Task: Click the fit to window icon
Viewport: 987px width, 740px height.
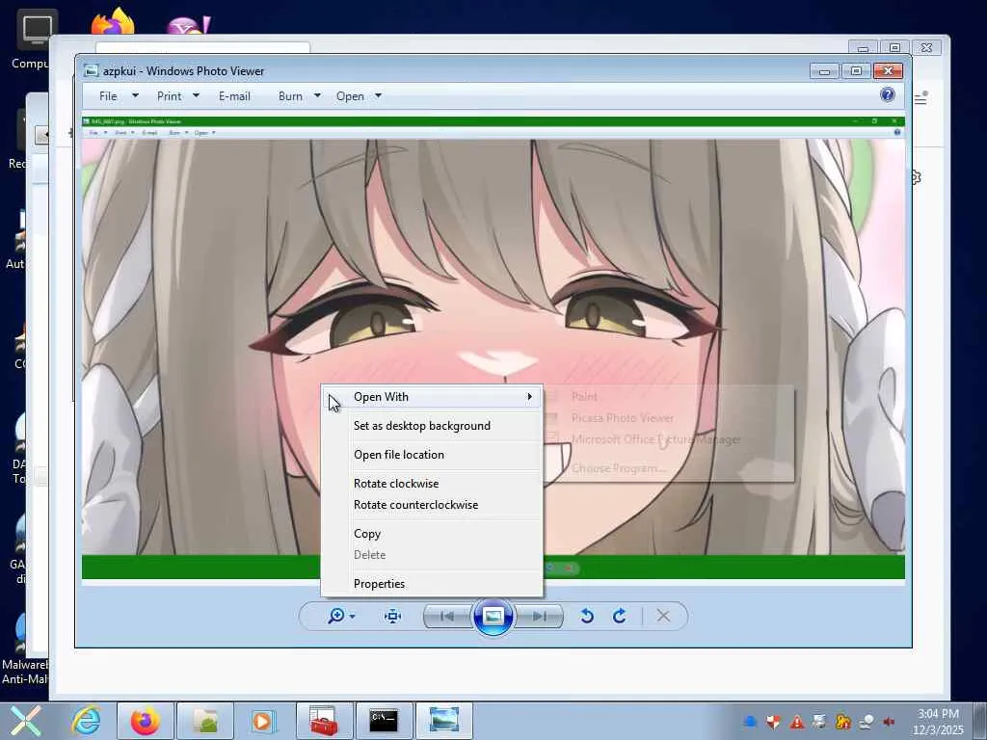Action: click(x=393, y=616)
